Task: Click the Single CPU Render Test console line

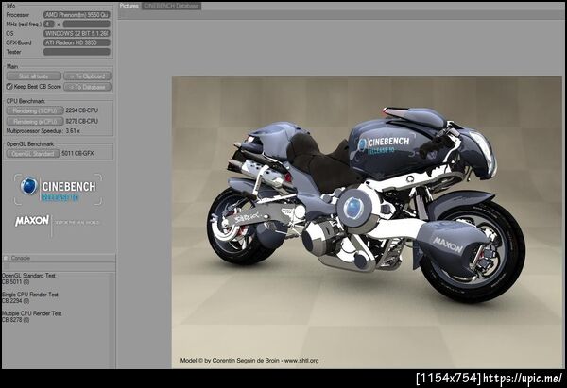Action: tap(30, 295)
